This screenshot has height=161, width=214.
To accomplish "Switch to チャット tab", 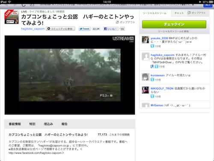I will (x=179, y=13).
